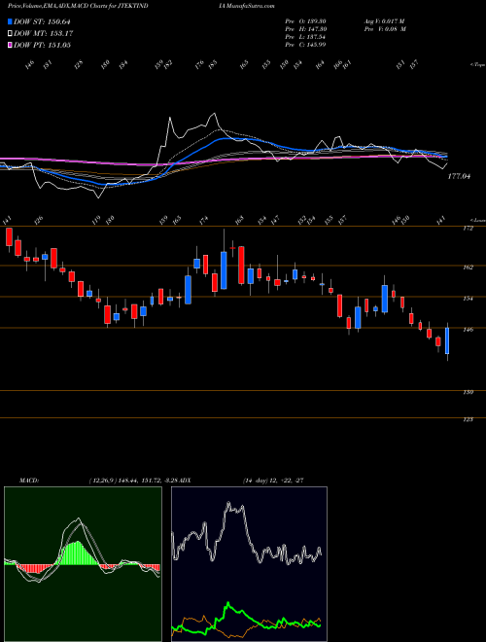This screenshot has width=486, height=642.
Task: Click the chart title 'Price,Volume,EMA,ADX,MACD Charts for JTEKTIND'
Action: tap(78, 6)
